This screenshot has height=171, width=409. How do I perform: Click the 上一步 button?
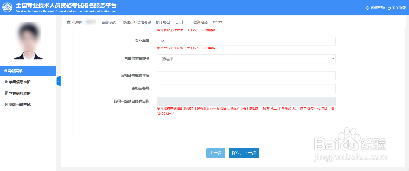216,153
